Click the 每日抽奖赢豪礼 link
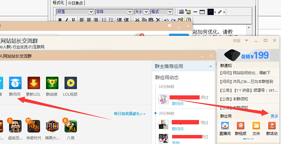 coord(129,114)
